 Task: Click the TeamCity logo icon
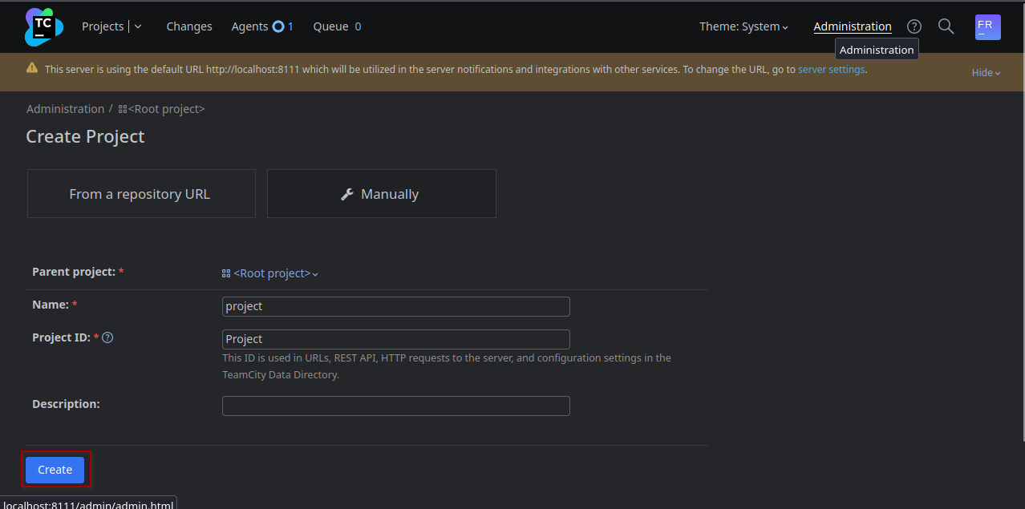(x=43, y=26)
